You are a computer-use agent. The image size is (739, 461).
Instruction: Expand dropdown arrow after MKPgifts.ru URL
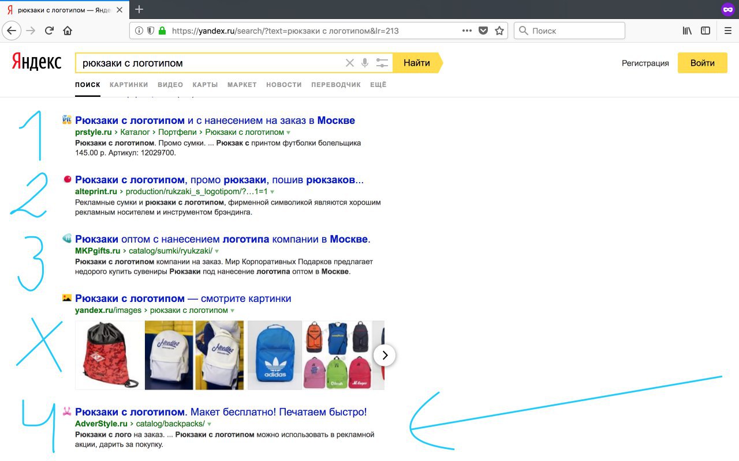217,251
